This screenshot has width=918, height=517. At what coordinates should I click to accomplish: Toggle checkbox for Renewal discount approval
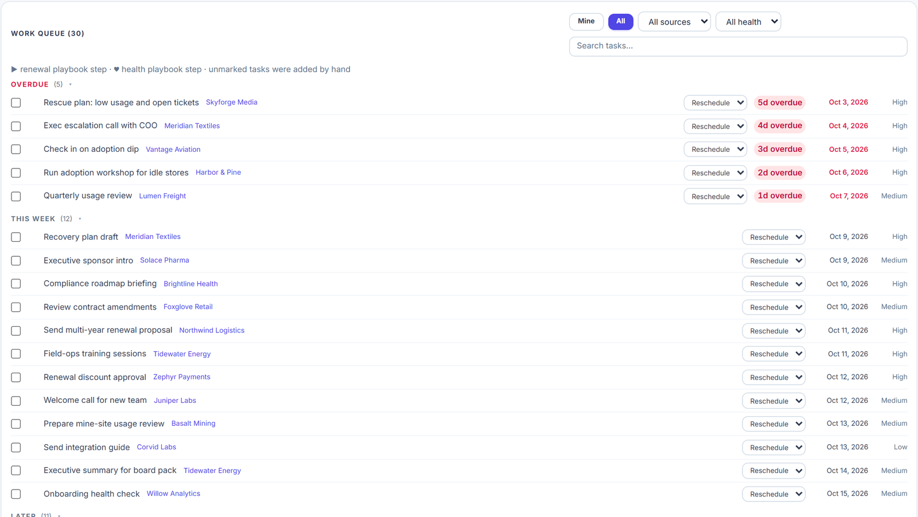pyautogui.click(x=16, y=377)
